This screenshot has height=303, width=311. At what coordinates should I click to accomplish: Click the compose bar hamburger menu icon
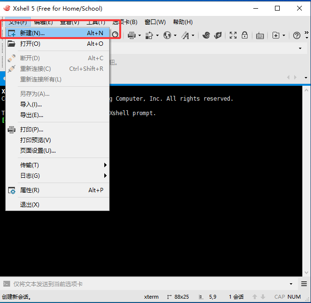click(x=304, y=284)
